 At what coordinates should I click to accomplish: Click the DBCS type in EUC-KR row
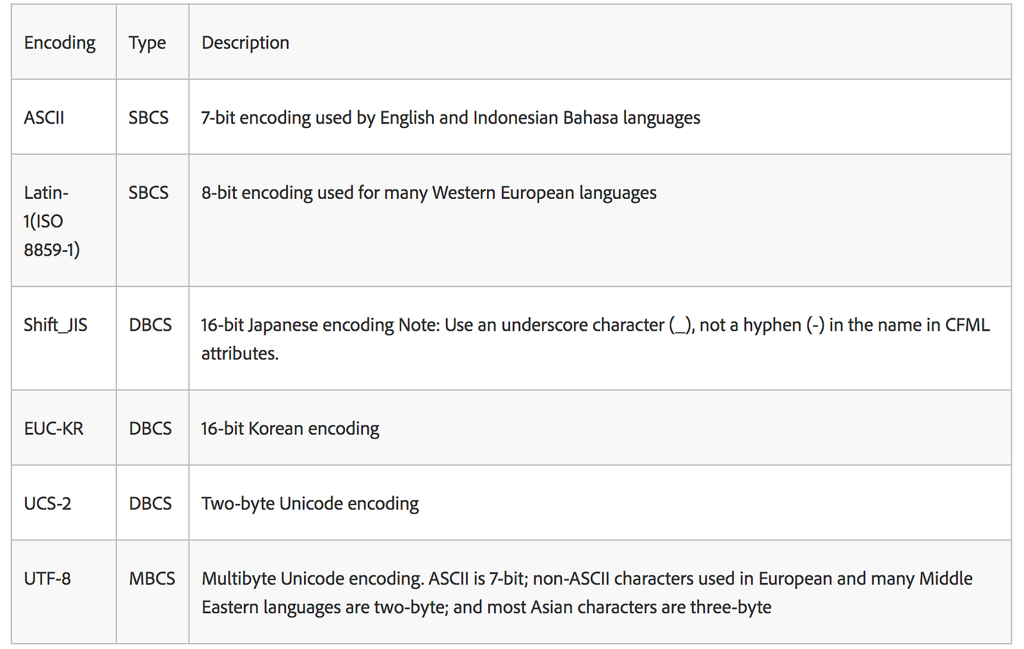click(x=150, y=428)
